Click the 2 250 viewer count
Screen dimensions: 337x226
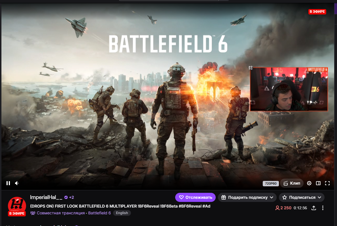283,208
